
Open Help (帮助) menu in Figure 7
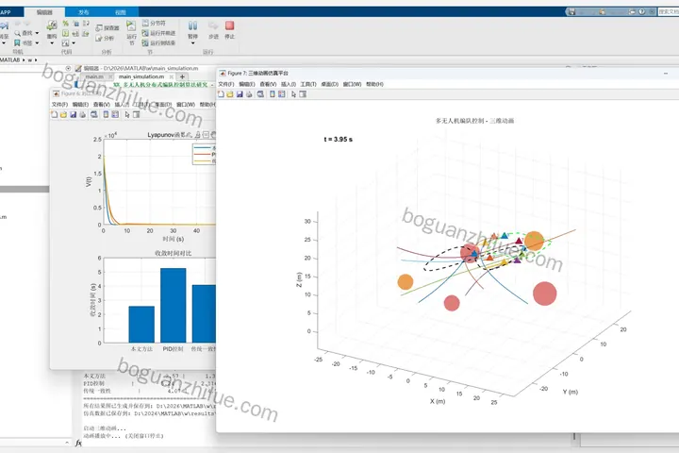pos(374,84)
